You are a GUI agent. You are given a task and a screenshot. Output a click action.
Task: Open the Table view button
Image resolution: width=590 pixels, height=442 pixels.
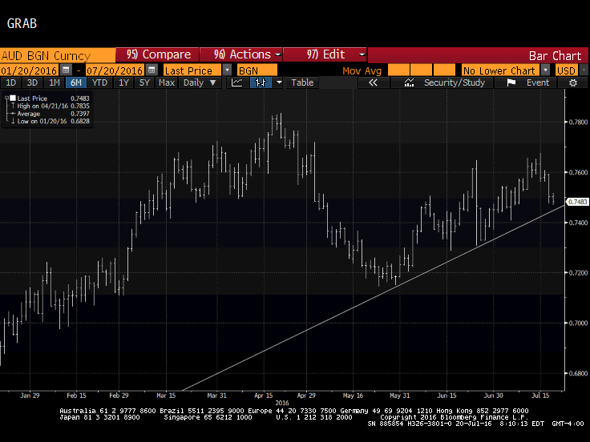(x=302, y=82)
